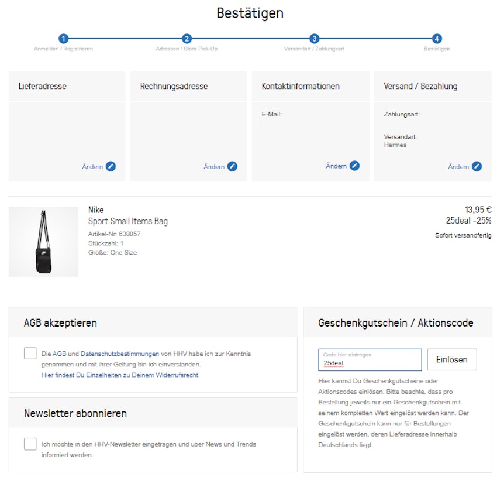
Task: Click the Sport Small Items Bag product name
Action: [x=127, y=221]
